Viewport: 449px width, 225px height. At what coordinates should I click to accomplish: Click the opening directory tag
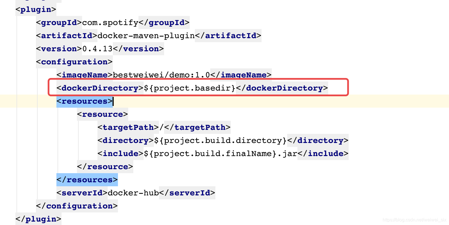tap(126, 140)
